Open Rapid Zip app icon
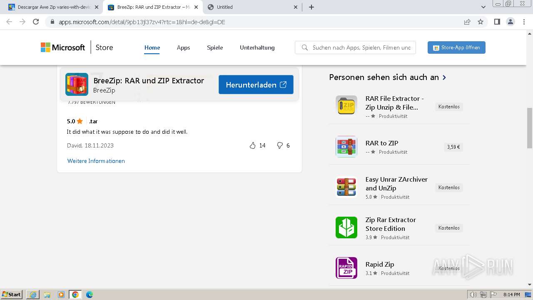 click(346, 268)
